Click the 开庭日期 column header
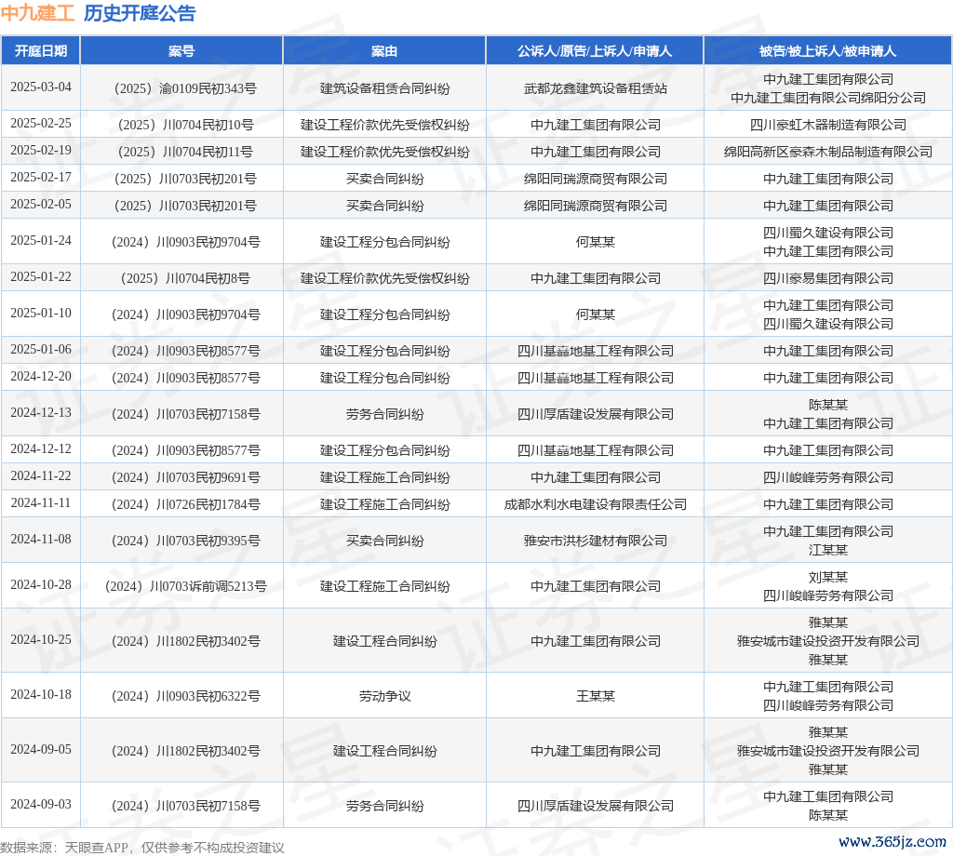953x856 pixels. pyautogui.click(x=41, y=51)
